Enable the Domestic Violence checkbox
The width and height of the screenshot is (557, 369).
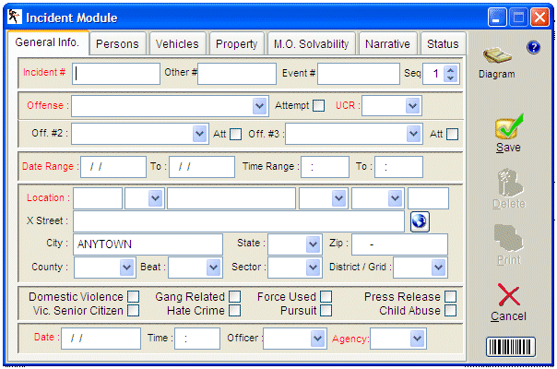tap(133, 296)
